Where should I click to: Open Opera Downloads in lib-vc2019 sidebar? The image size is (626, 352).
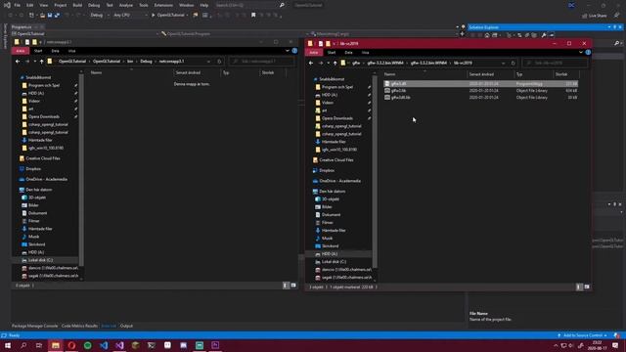point(336,118)
